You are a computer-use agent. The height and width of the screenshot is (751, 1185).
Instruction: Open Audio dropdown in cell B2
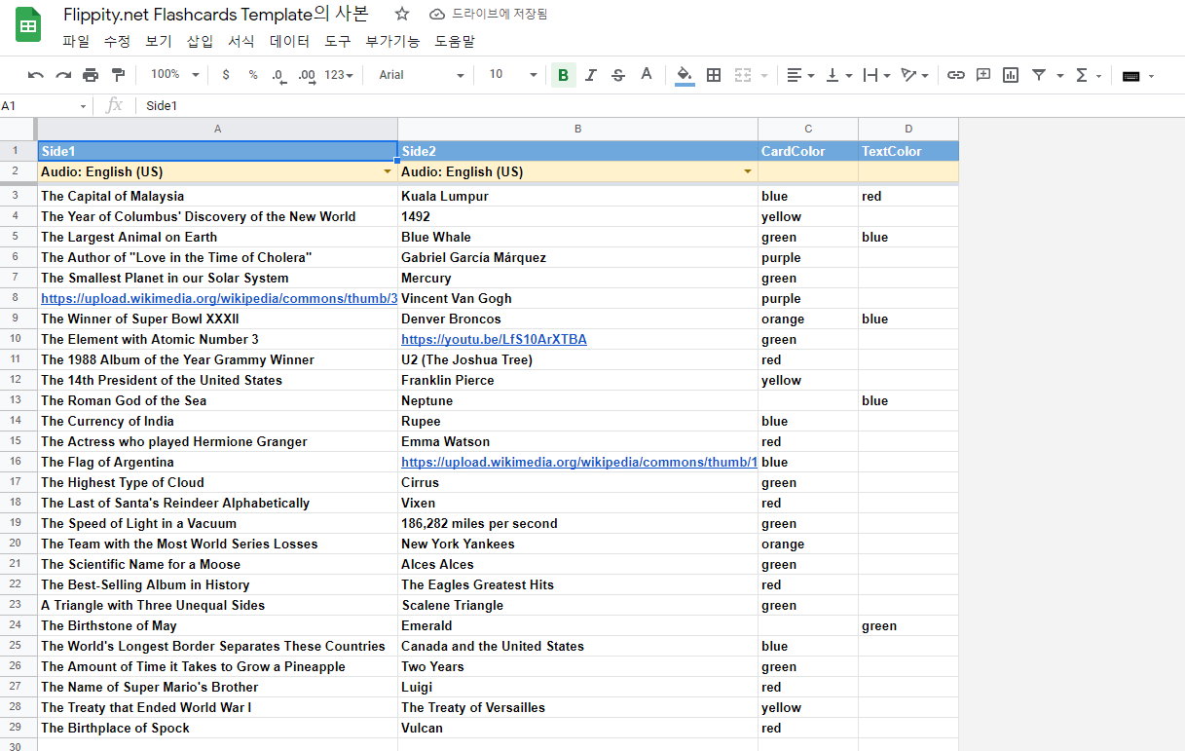(x=748, y=172)
